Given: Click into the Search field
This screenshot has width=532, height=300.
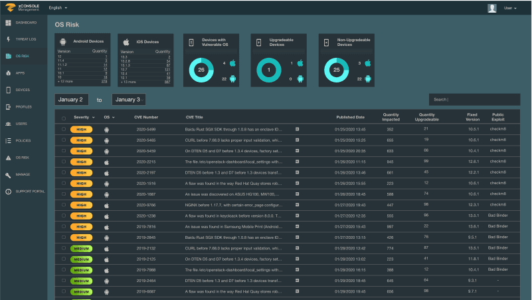Looking at the screenshot, I should coord(474,100).
